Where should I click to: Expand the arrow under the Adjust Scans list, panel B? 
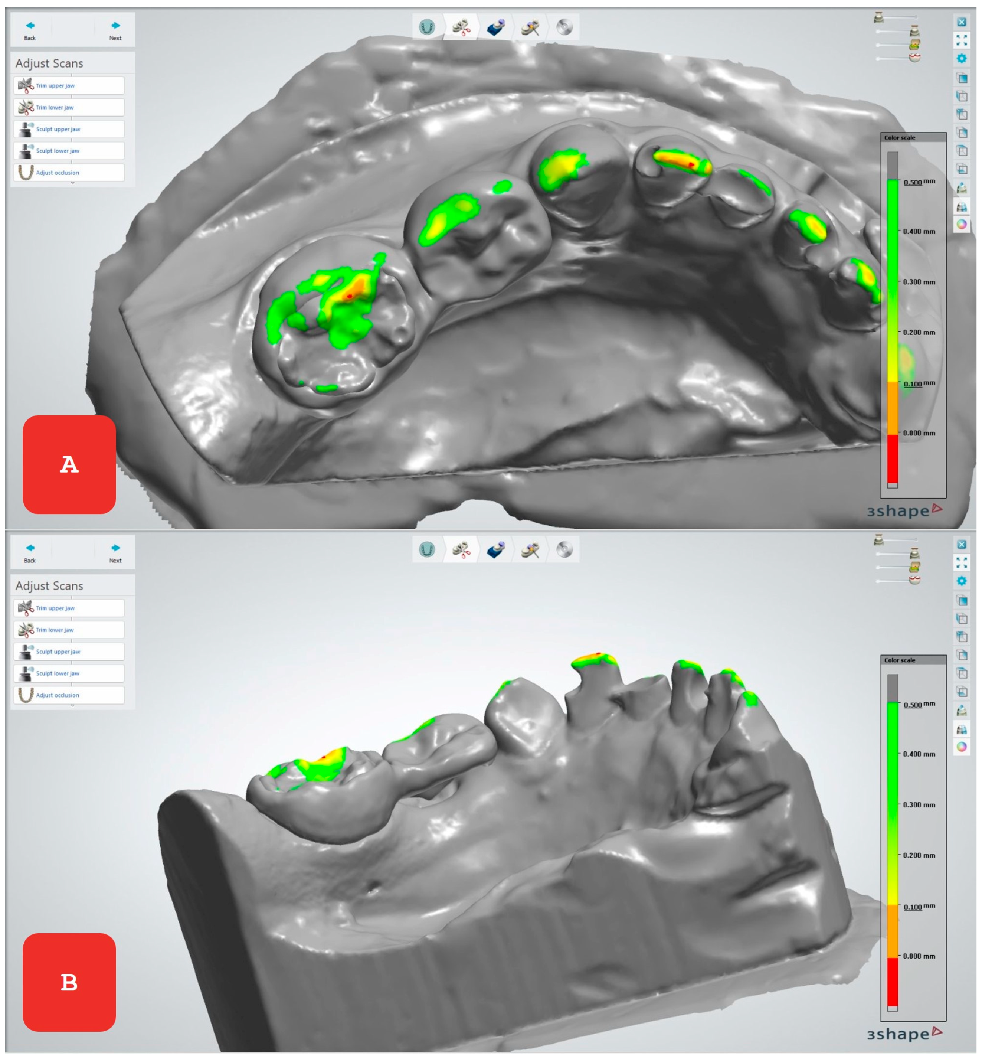[73, 705]
